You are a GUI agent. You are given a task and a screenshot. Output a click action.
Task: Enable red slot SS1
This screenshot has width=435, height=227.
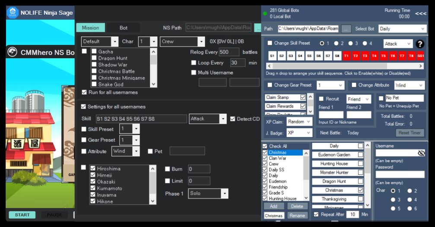tap(421, 56)
